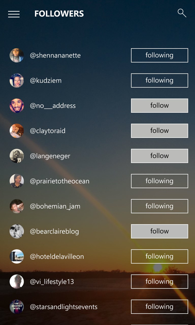Tap the search magnifier icon

tap(182, 13)
